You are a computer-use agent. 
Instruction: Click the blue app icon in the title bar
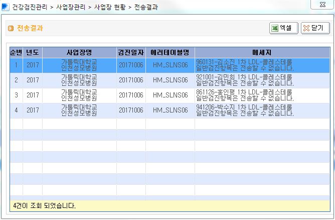(x=5, y=7)
